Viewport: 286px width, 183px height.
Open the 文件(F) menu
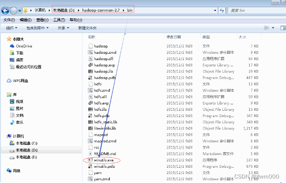pos(9,20)
